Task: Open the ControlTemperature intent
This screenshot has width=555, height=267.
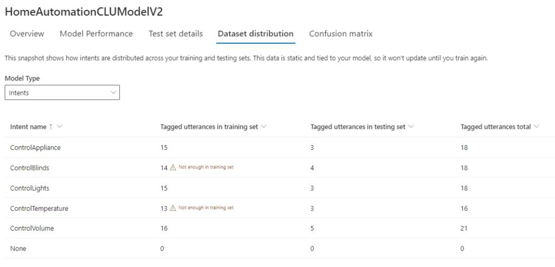Action: click(x=39, y=208)
